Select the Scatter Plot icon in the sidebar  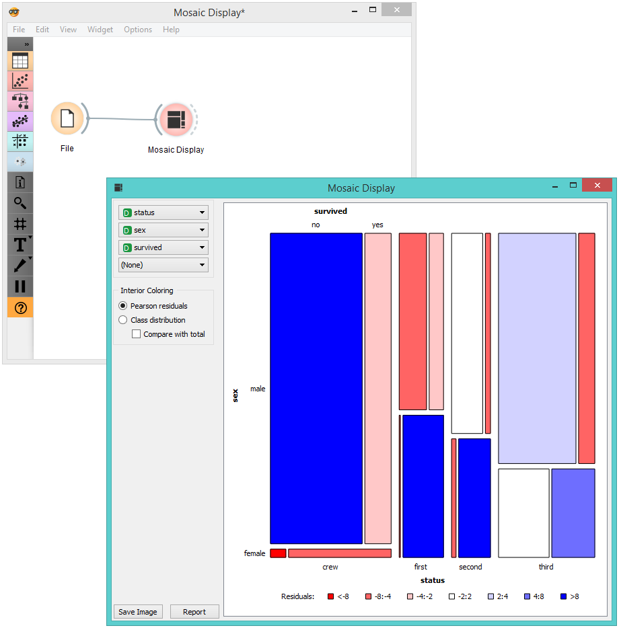click(20, 81)
